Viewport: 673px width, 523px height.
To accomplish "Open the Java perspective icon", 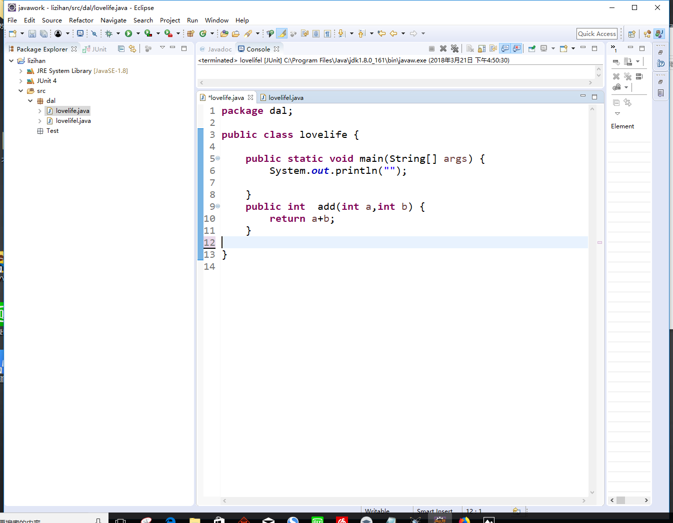I will [659, 33].
